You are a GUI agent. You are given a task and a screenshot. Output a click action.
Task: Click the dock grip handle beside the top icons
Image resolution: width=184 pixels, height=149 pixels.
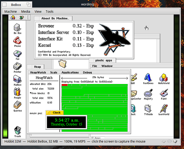coord(28,18)
